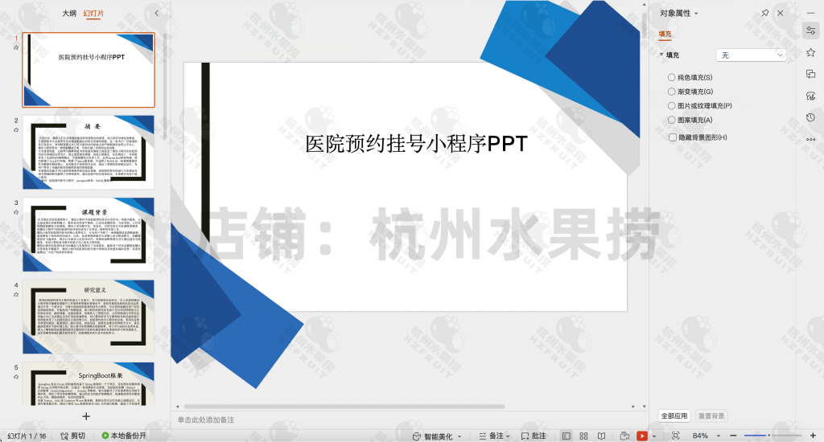The height and width of the screenshot is (442, 824).
Task: Pin the 对象属性 panel
Action: tap(765, 13)
